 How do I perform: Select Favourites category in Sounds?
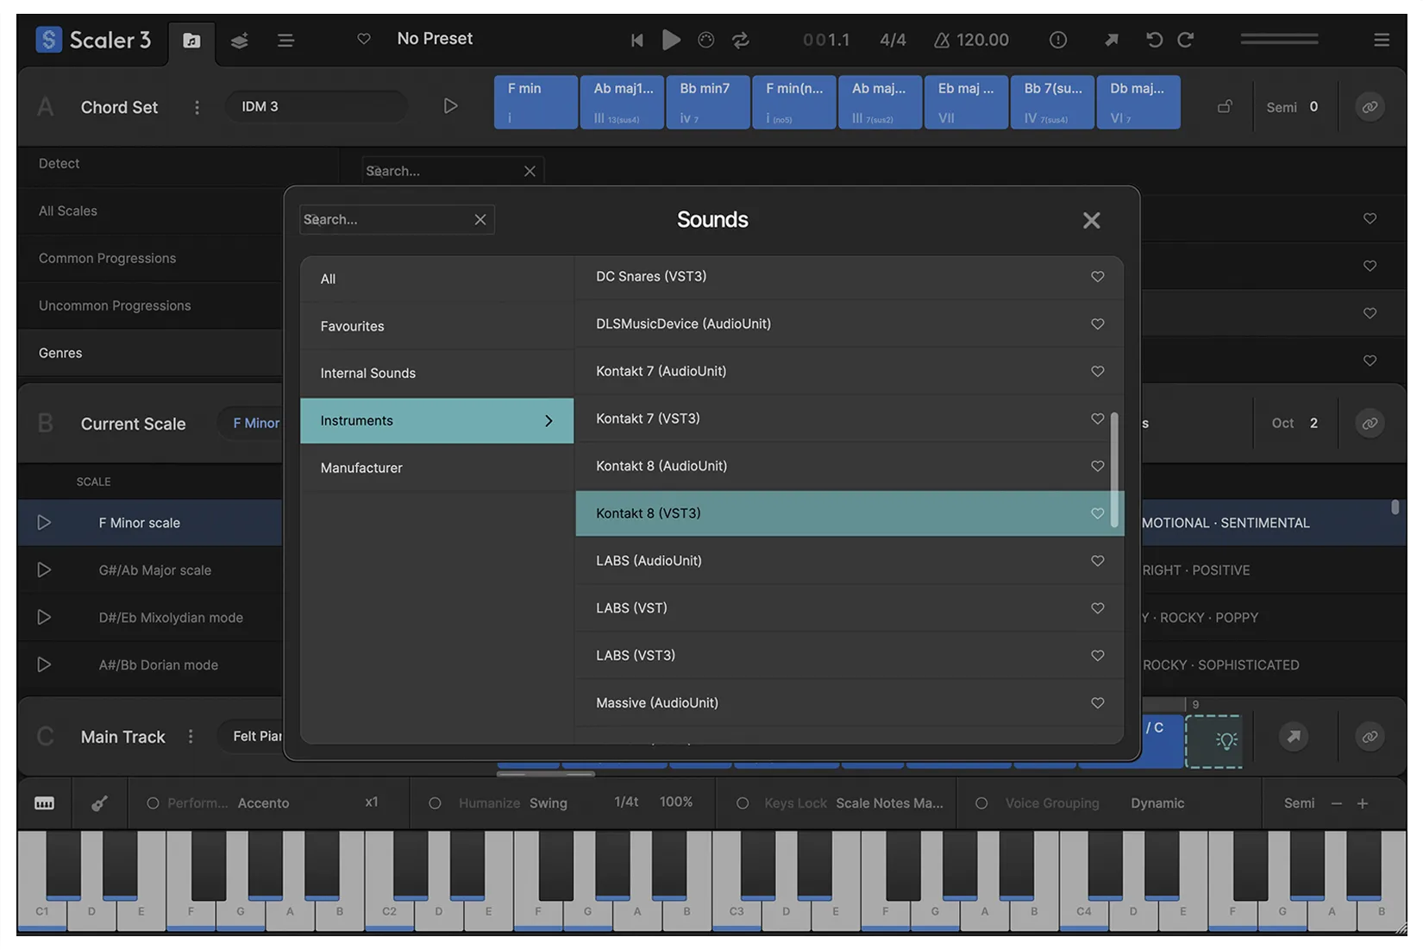[436, 326]
